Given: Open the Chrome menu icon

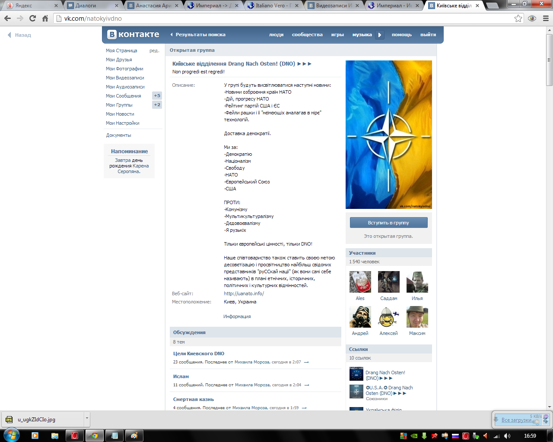Looking at the screenshot, I should [x=546, y=19].
